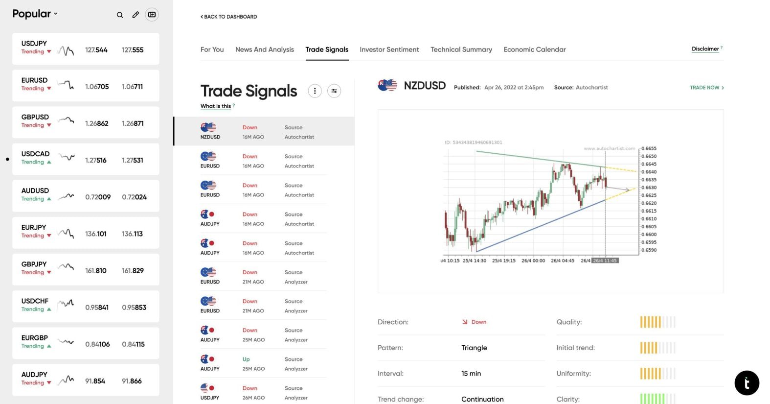Click the Quality rating bar indicator

[x=657, y=322]
